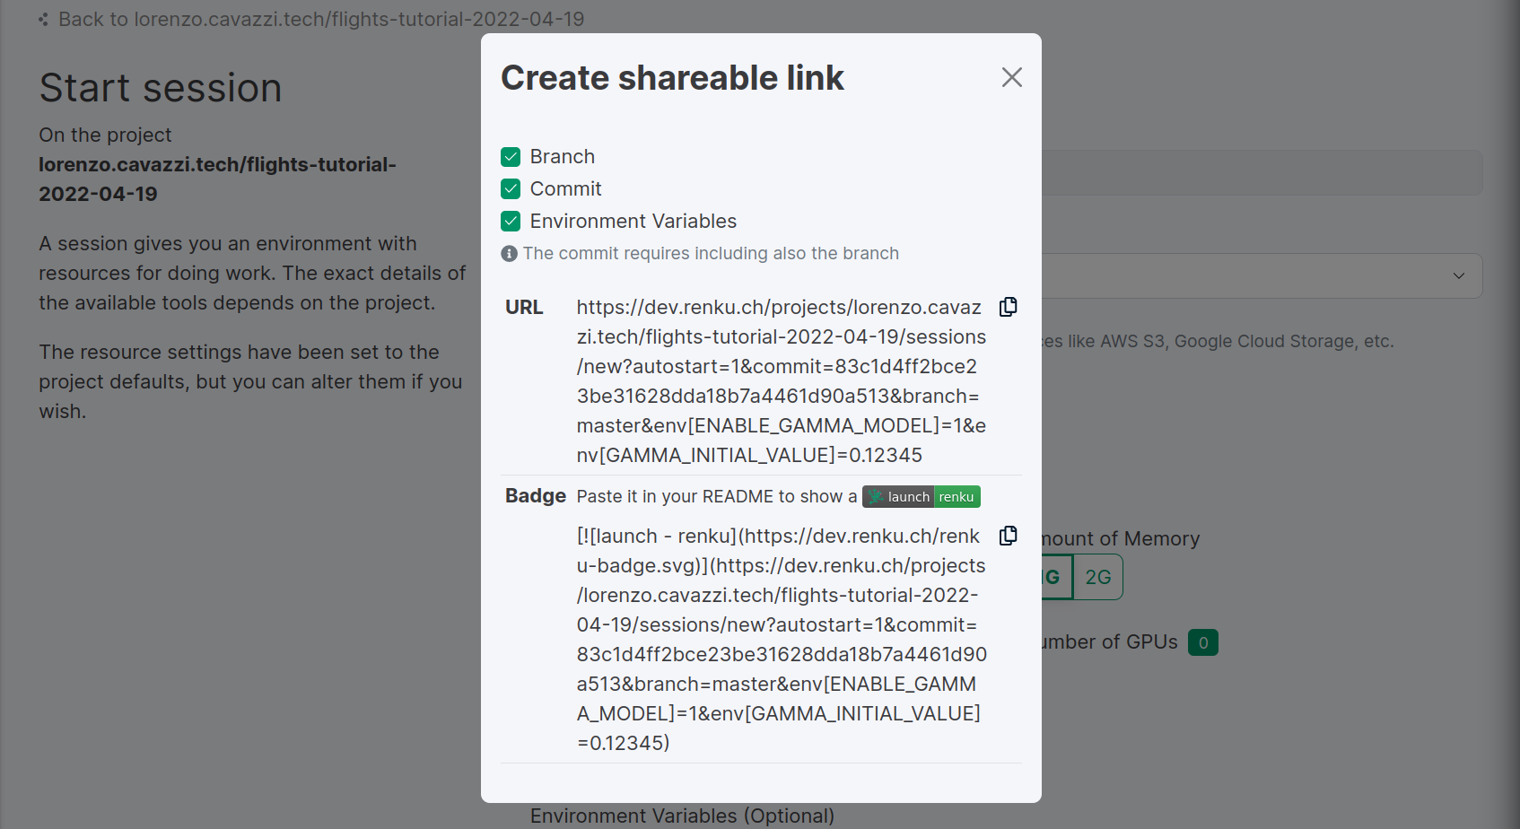This screenshot has width=1520, height=829.
Task: Open the dropdown chevron in the background form
Action: tap(1458, 276)
